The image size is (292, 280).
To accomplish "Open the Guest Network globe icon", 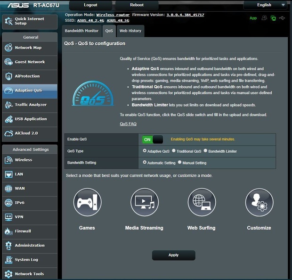I will pyautogui.click(x=8, y=62).
